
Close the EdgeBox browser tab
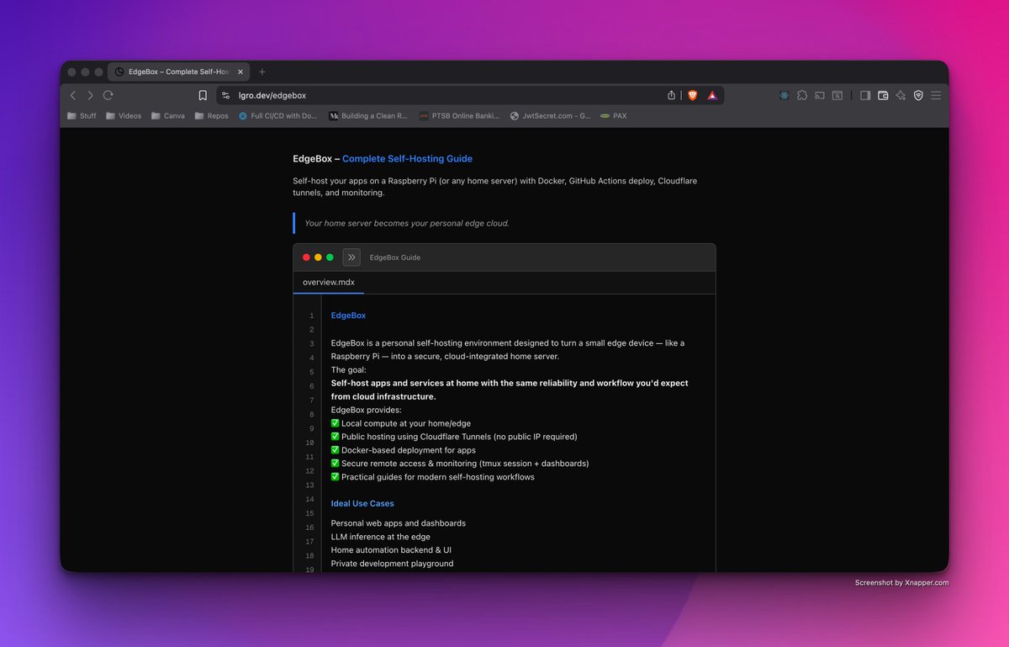coord(241,72)
